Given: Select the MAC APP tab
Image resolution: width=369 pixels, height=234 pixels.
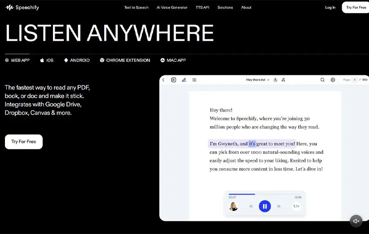Looking at the screenshot, I should tap(173, 60).
